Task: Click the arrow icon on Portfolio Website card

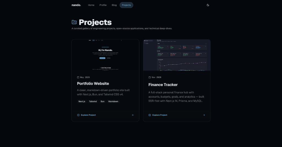Action: 132,115
